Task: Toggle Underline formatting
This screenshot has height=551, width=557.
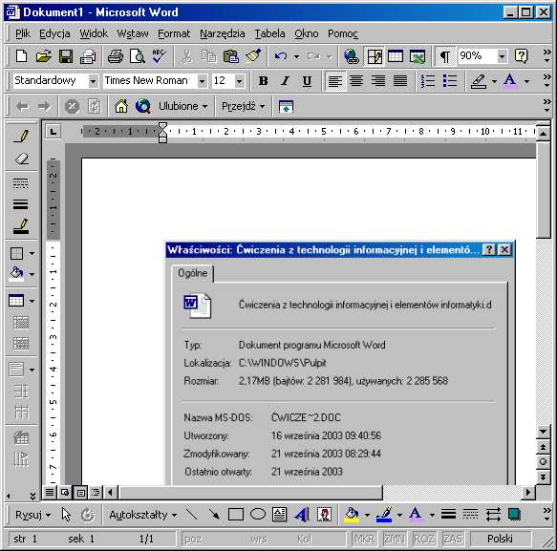Action: 307,81
